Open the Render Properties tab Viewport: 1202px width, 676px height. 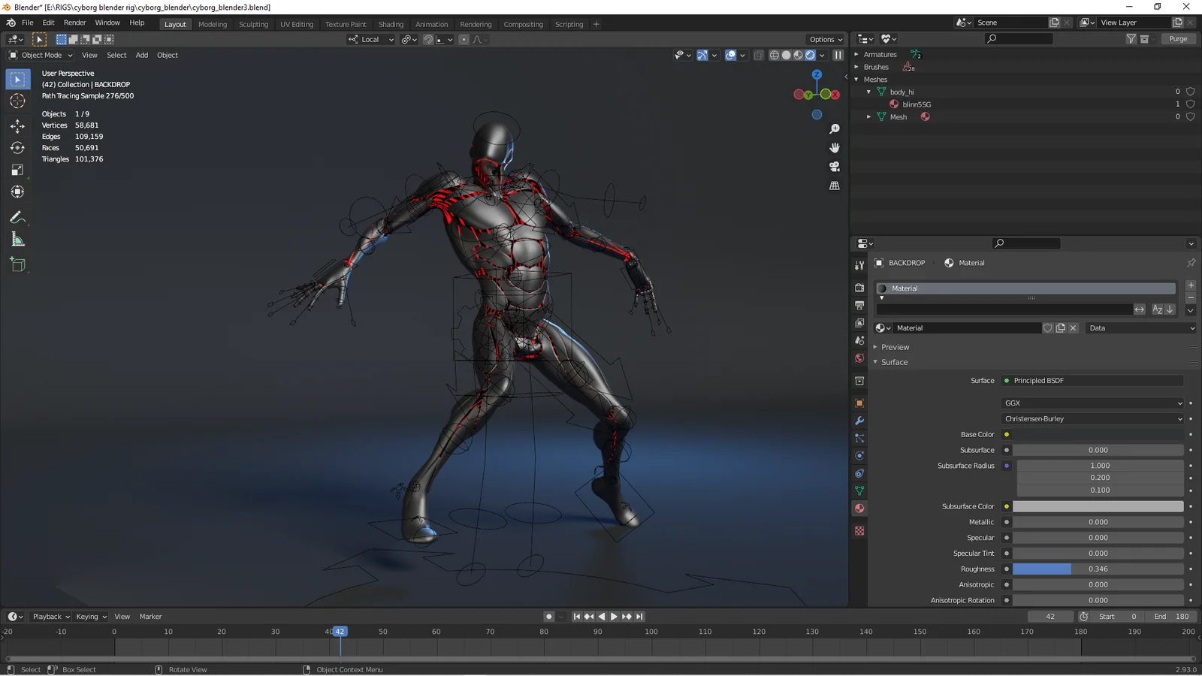click(859, 288)
